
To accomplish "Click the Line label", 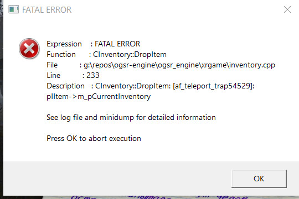I will [x=54, y=75].
